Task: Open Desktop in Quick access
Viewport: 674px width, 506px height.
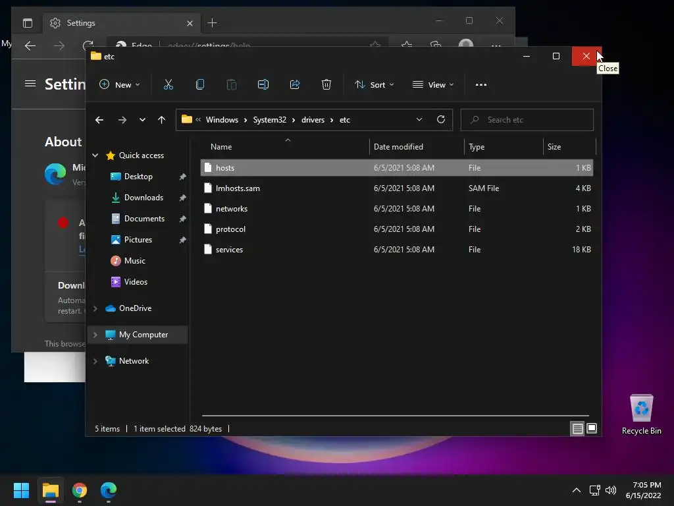Action: coord(138,177)
